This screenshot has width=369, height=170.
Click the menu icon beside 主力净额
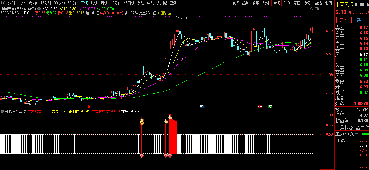click(x=356, y=134)
